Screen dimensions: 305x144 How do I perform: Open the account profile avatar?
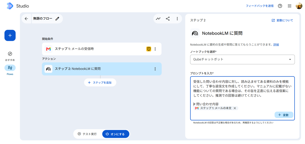click(299, 6)
